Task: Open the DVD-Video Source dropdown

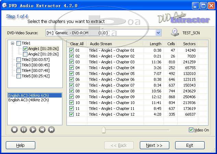Action: [x=158, y=33]
